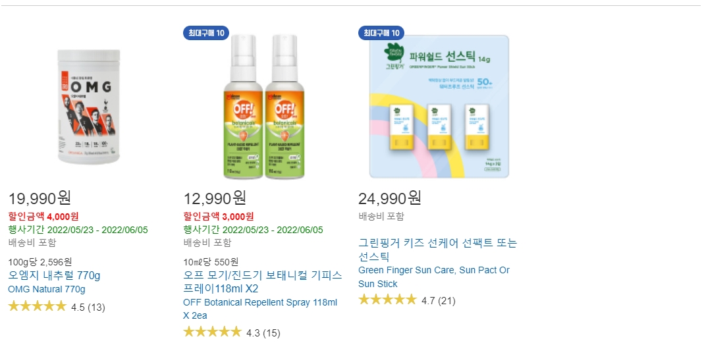Open Green Finger Sun Care English link

pos(434,277)
